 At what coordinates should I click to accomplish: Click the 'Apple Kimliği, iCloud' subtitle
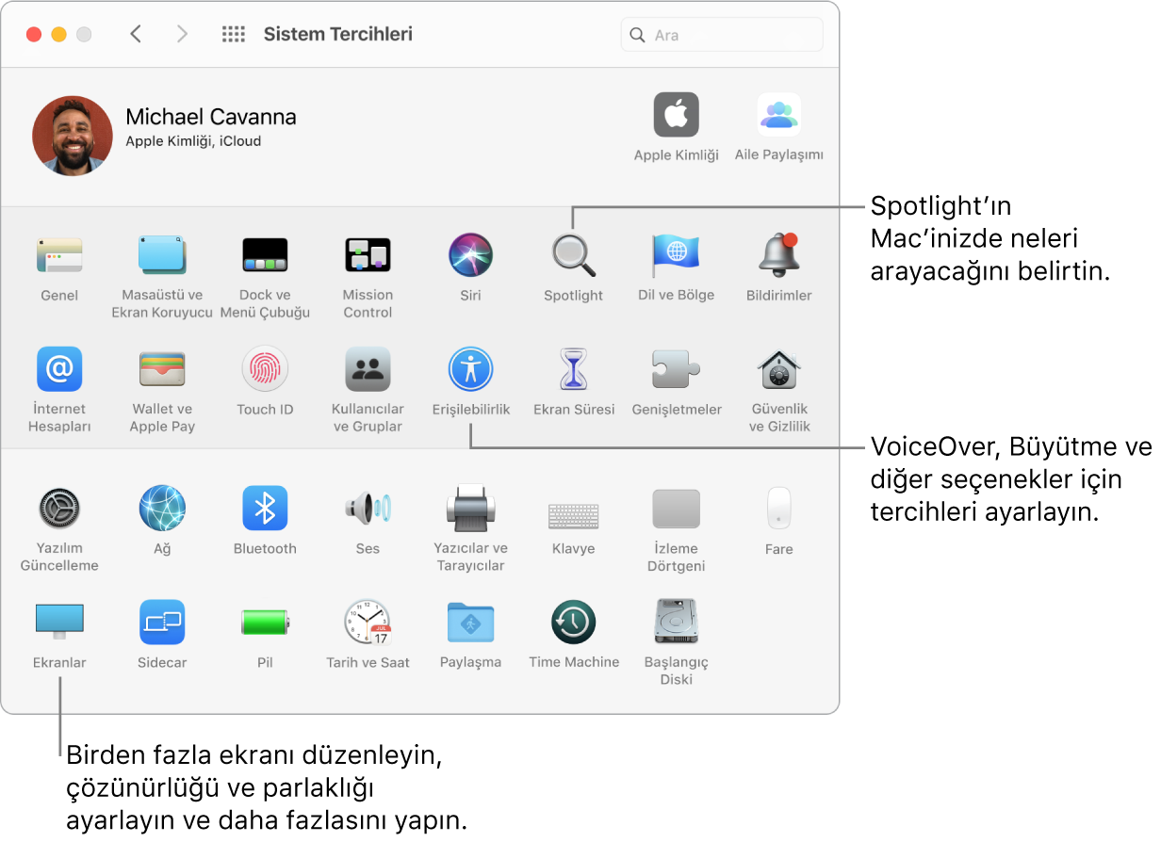coord(193,141)
